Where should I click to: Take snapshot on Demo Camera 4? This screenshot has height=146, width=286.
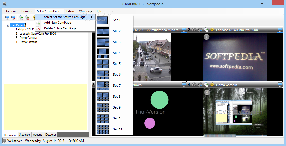194,85
